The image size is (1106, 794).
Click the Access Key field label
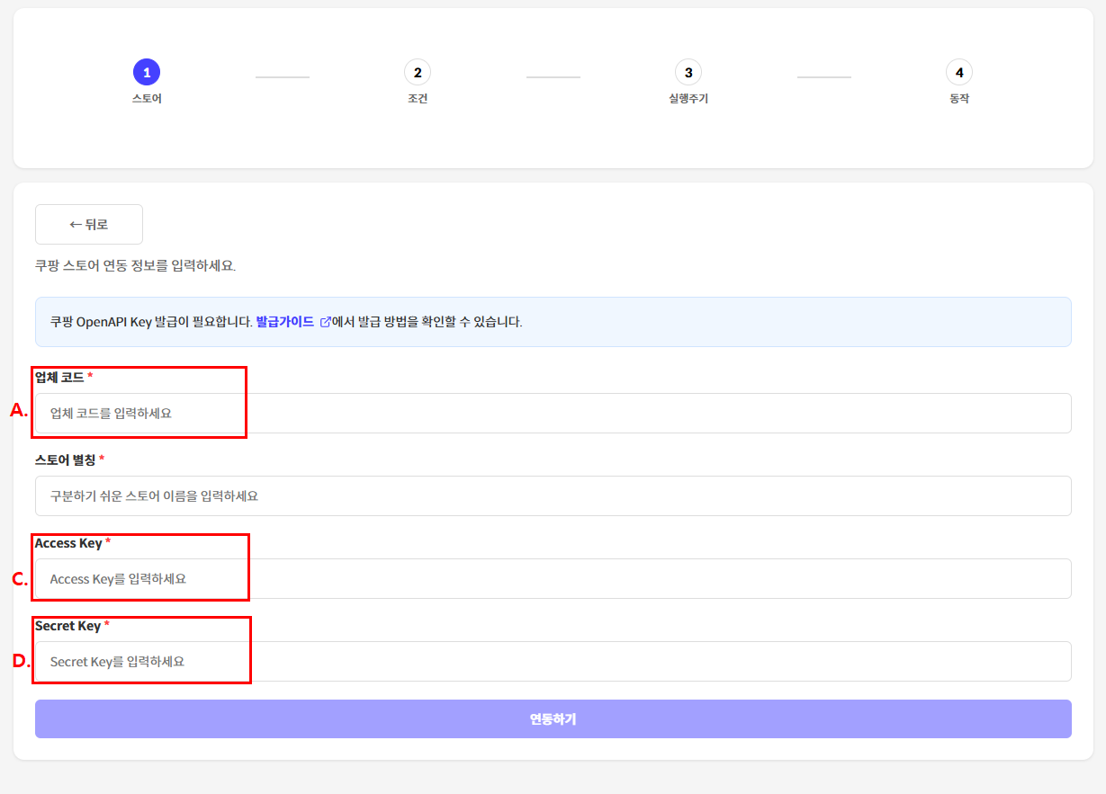[x=68, y=543]
